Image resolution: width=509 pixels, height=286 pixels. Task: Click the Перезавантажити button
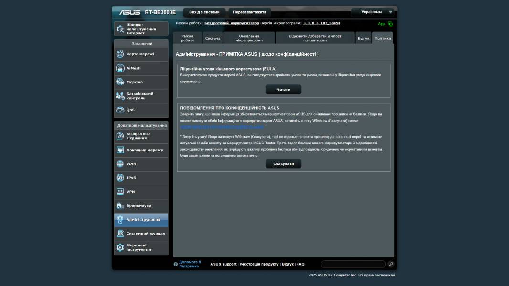coord(250,12)
